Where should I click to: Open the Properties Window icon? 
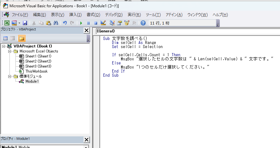120,23
